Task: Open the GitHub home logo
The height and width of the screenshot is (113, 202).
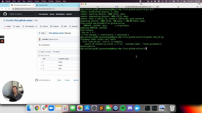Action: [5, 14]
